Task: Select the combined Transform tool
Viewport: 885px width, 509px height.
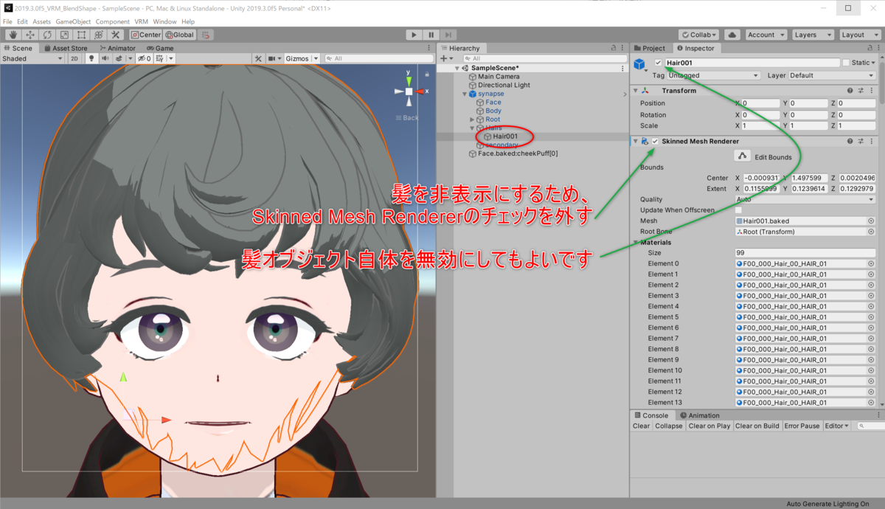Action: [98, 35]
